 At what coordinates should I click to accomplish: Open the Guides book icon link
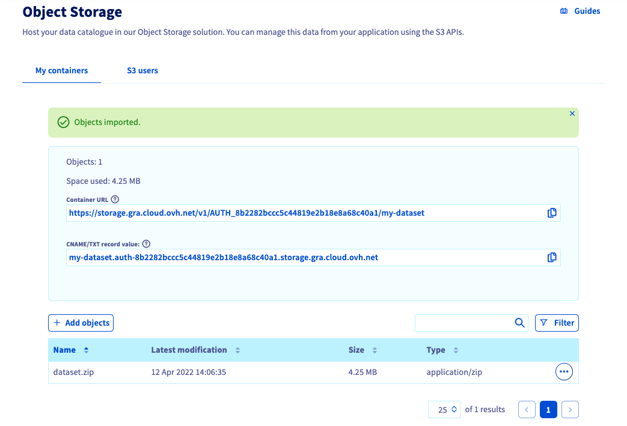(564, 11)
